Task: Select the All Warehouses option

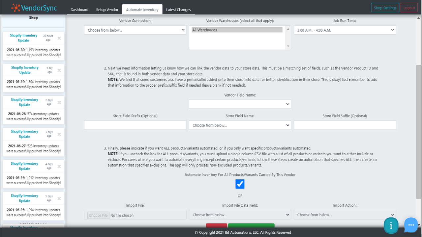Action: coord(236,30)
